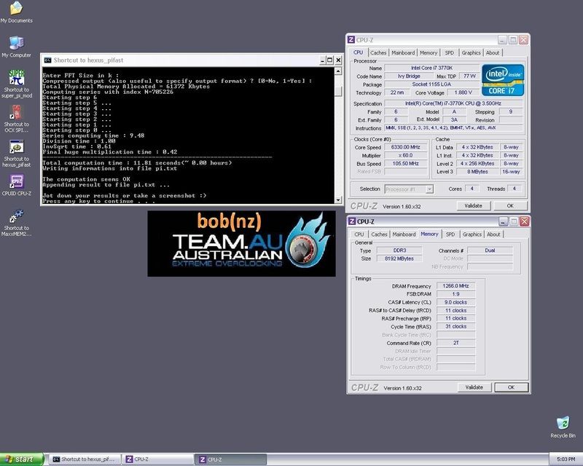Click the hexus_pifast taskbar button
The width and height of the screenshot is (583, 466).
(x=85, y=459)
